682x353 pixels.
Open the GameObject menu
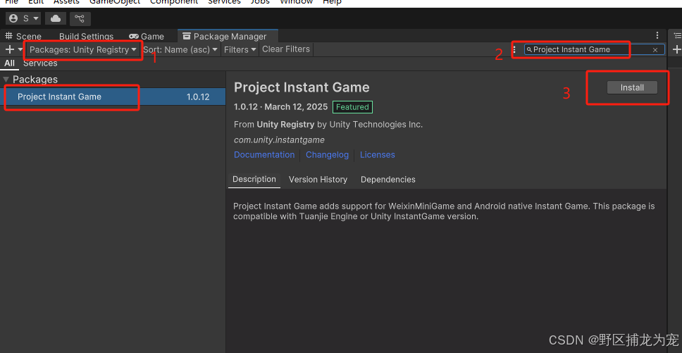coord(115,2)
